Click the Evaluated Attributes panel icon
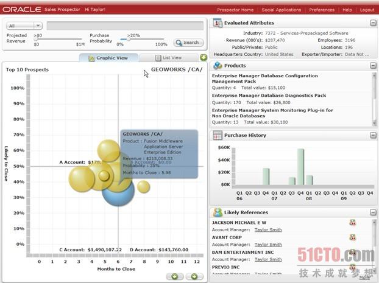Screen dimensions: 379x283 (218, 23)
